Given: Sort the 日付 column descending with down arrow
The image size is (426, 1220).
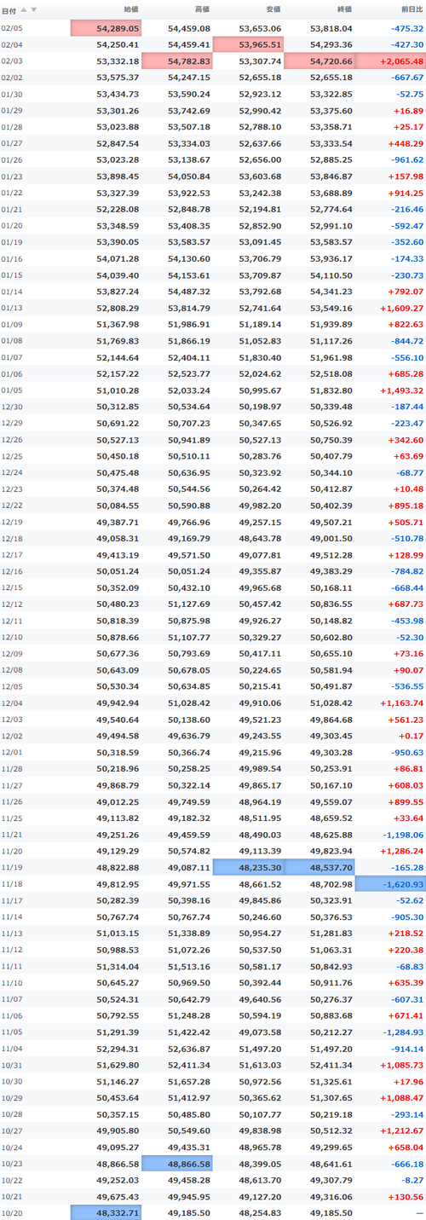Looking at the screenshot, I should (x=34, y=10).
